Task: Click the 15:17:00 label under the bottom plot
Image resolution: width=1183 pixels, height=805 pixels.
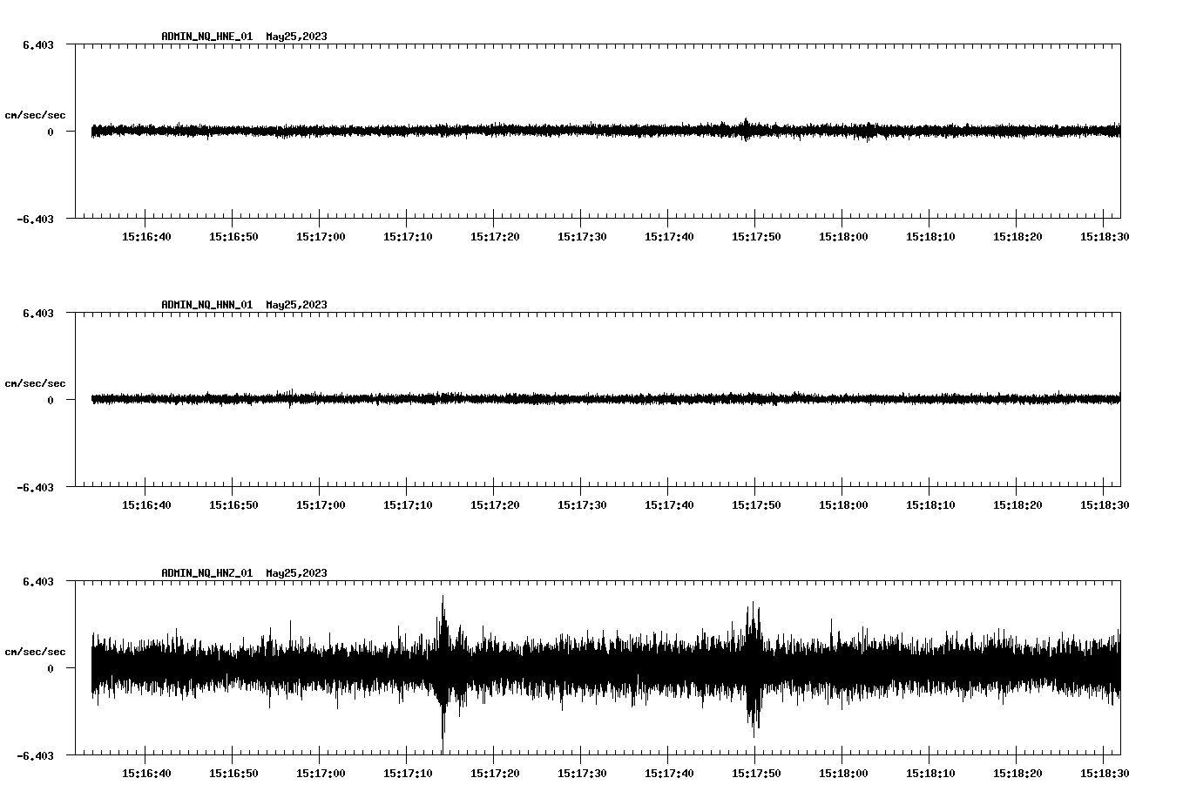Action: [x=321, y=772]
